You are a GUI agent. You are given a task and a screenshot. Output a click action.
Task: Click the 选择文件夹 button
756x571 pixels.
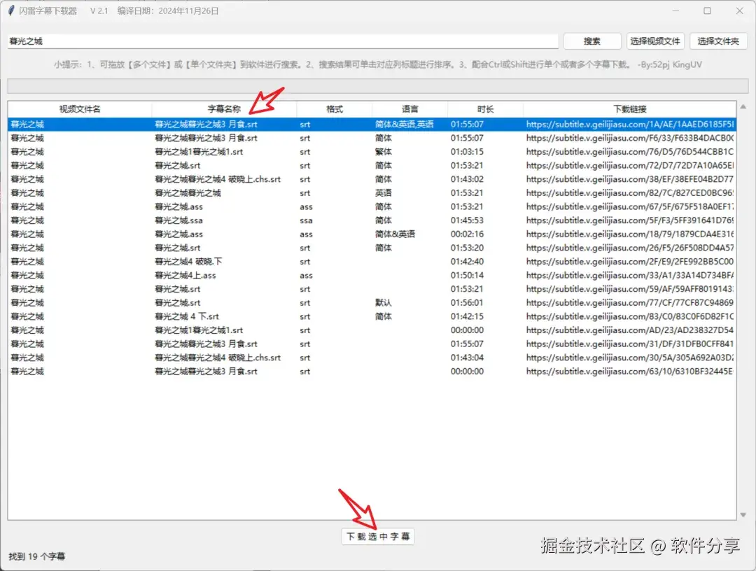(718, 41)
